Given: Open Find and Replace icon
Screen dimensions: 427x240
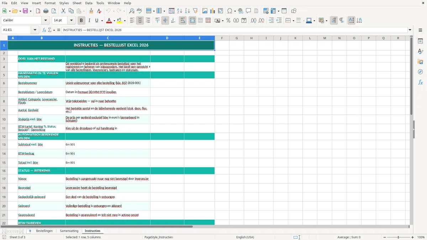Looking at the screenshot, I should point(132,11).
